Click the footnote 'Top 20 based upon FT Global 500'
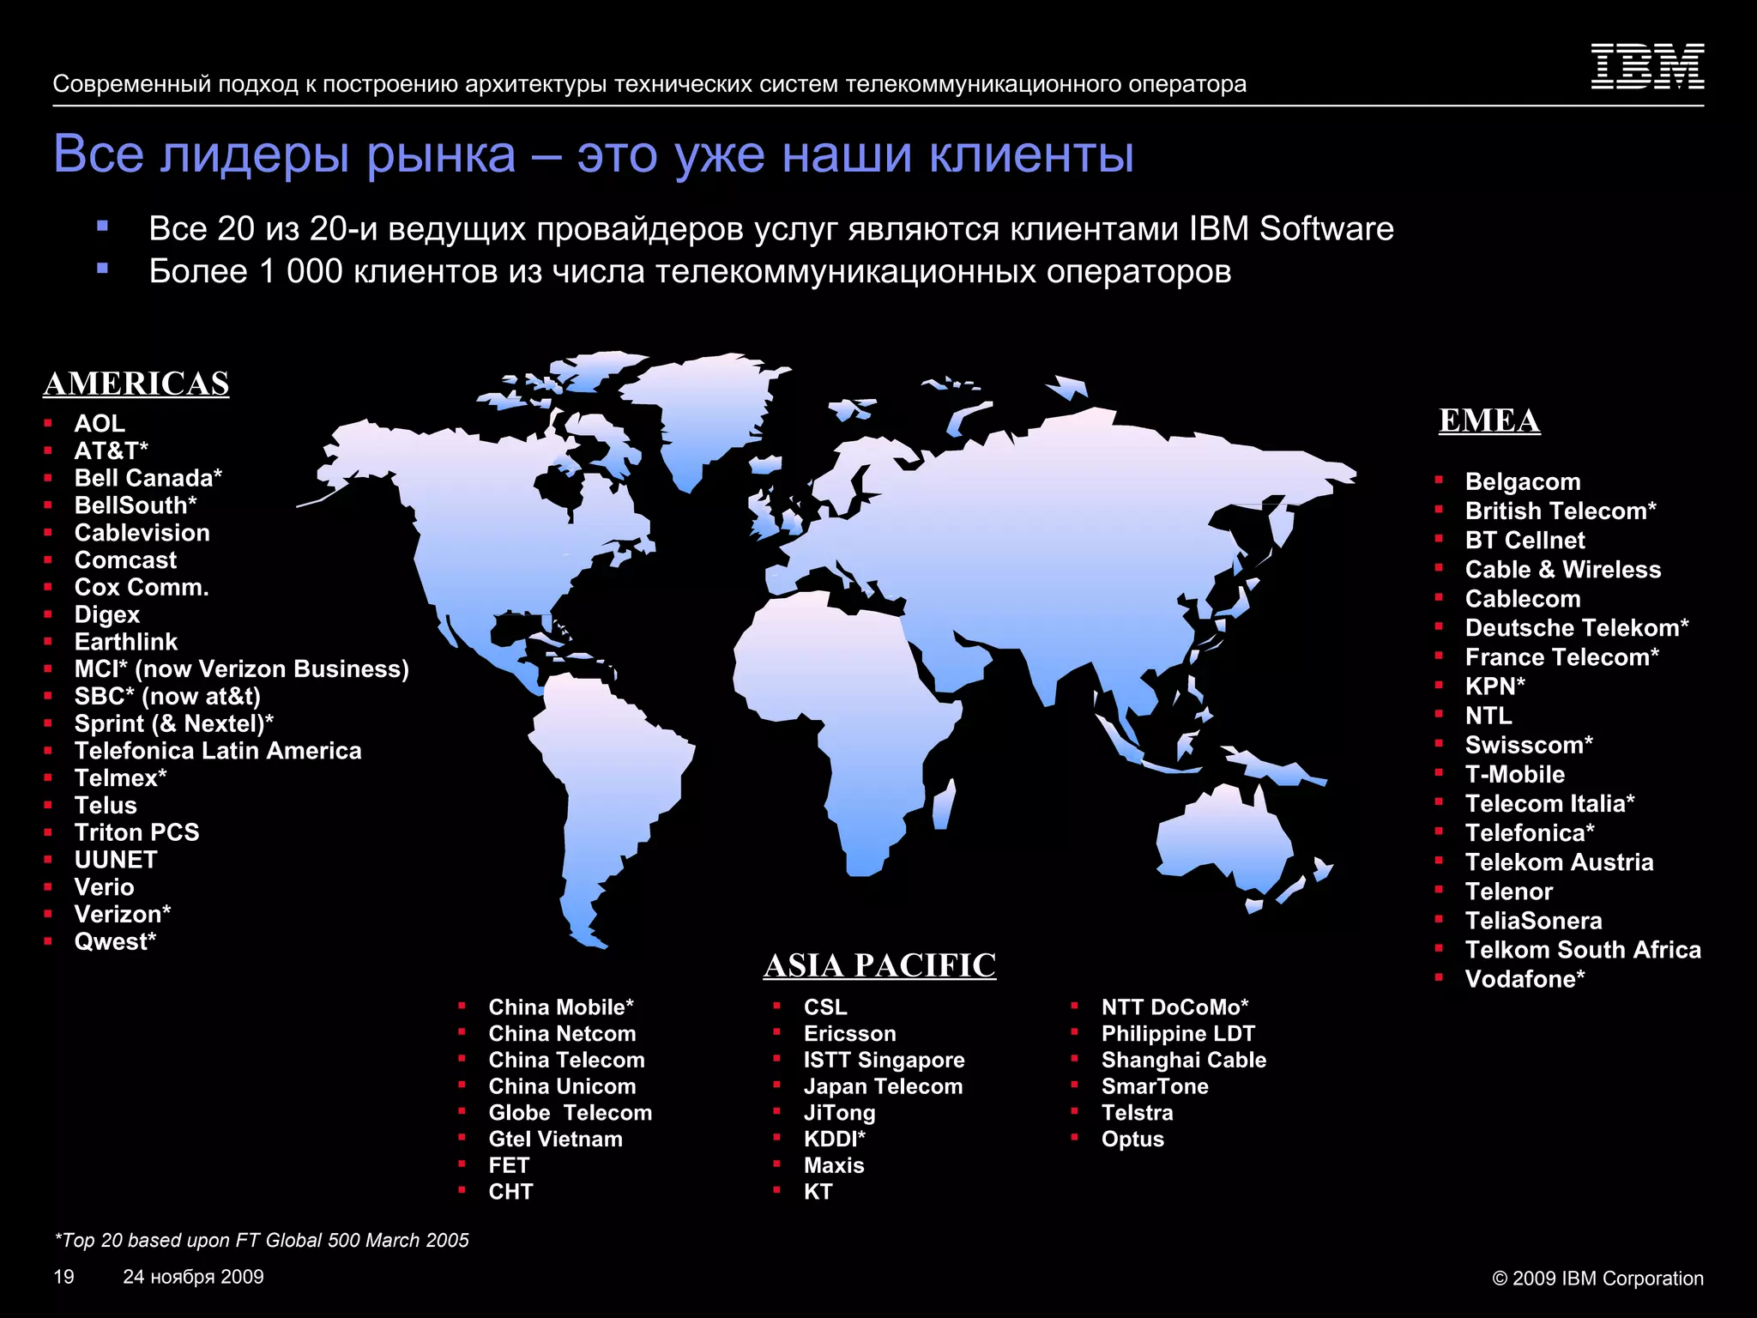The width and height of the screenshot is (1757, 1318). point(262,1240)
